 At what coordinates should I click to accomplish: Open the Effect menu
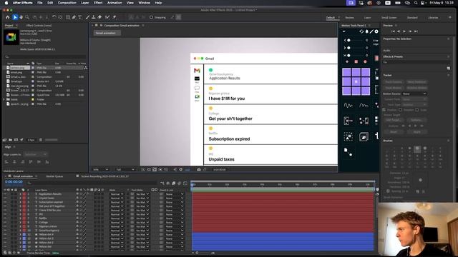[98, 3]
